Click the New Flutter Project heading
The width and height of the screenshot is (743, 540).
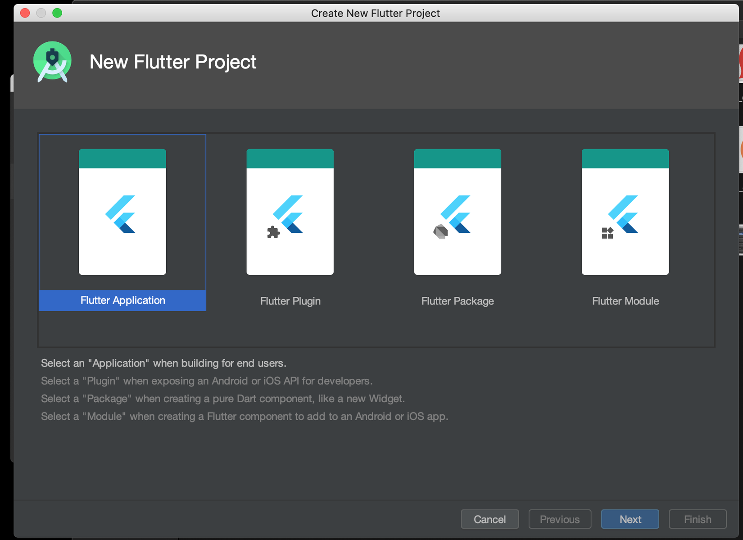point(173,62)
